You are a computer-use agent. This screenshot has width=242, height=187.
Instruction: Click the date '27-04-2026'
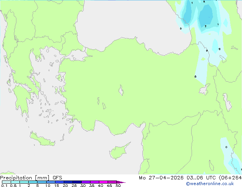tap(166, 178)
